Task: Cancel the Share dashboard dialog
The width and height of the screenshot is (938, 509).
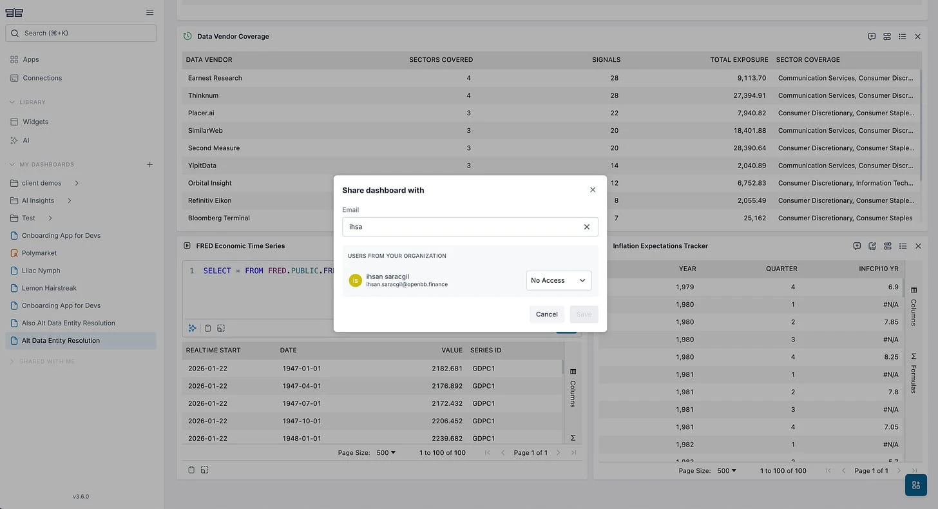Action: (x=546, y=314)
